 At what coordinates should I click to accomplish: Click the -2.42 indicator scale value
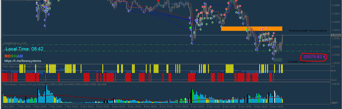click(334, 80)
